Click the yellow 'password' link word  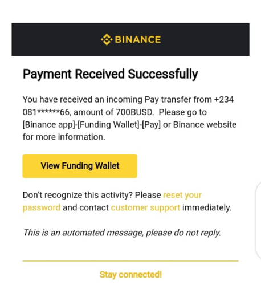[42, 207]
